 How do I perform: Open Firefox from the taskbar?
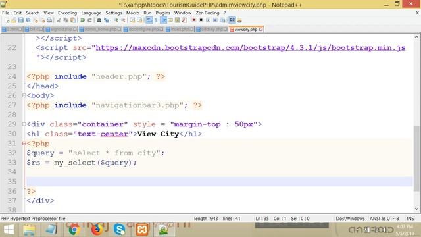coord(97,230)
